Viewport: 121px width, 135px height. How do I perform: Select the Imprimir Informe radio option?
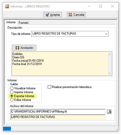(x=22, y=92)
